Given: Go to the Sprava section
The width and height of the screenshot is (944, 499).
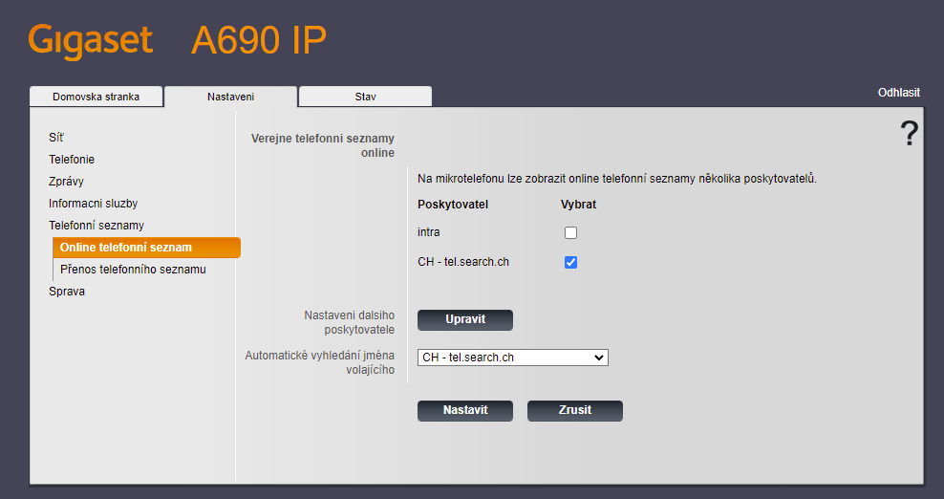Looking at the screenshot, I should click(x=67, y=291).
